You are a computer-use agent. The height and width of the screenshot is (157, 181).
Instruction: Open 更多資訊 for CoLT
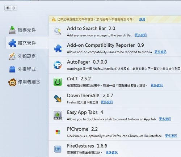point(157,85)
